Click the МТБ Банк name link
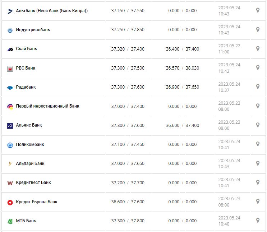 click(26, 221)
